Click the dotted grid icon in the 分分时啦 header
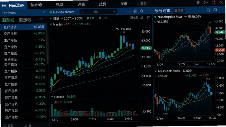 click(x=221, y=10)
